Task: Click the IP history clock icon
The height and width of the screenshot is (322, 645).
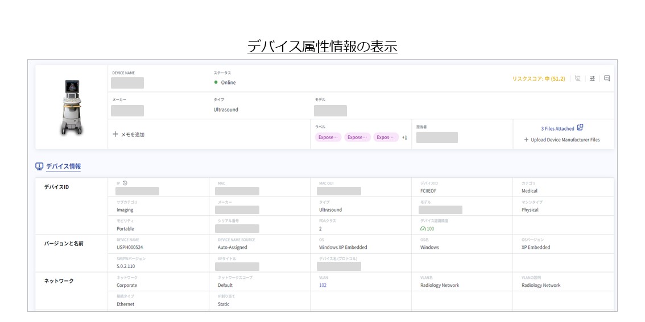Action: coord(125,183)
